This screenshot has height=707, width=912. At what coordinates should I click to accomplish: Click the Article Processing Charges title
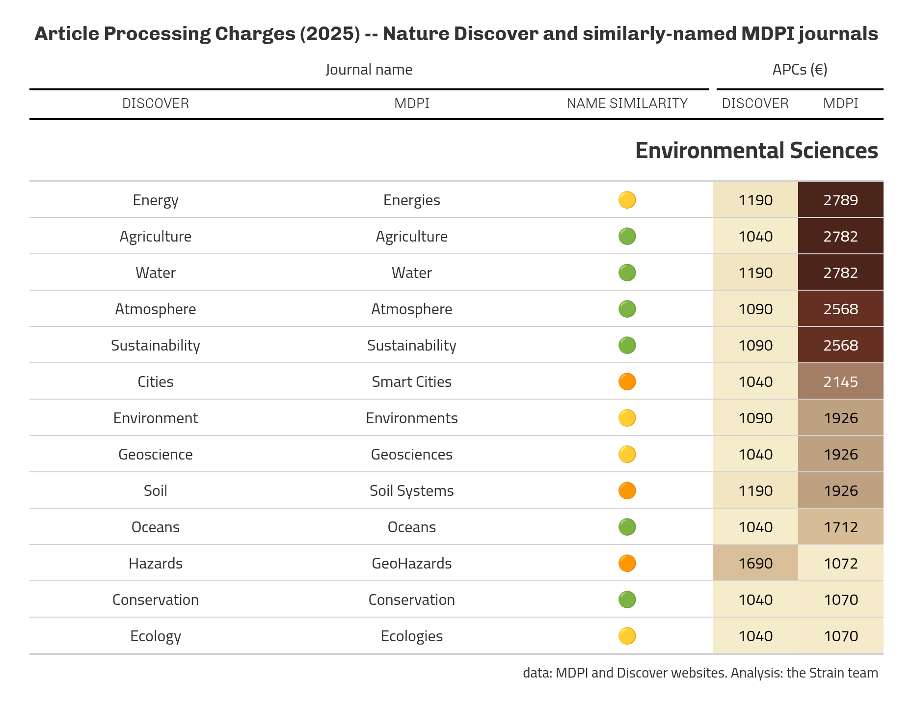coord(456,34)
